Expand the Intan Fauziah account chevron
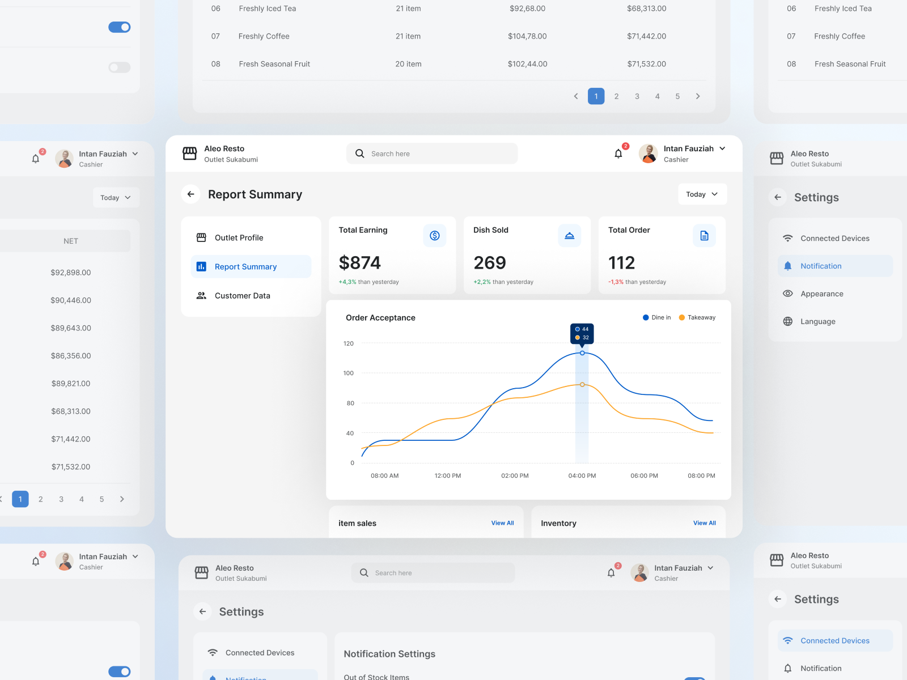Image resolution: width=907 pixels, height=680 pixels. [721, 148]
